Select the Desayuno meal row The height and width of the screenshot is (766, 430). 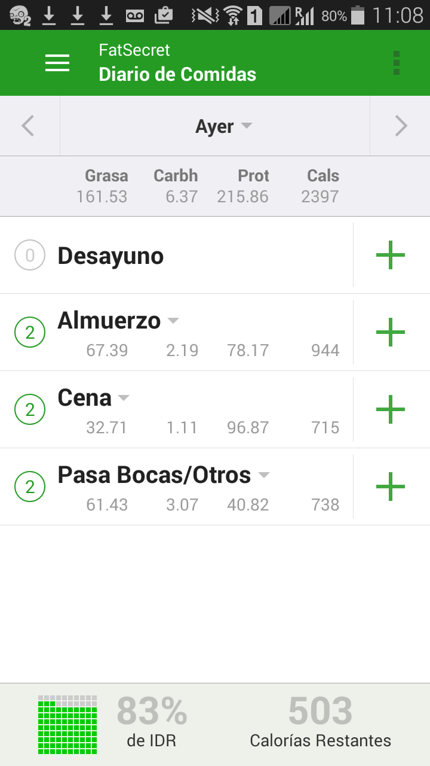[177, 256]
